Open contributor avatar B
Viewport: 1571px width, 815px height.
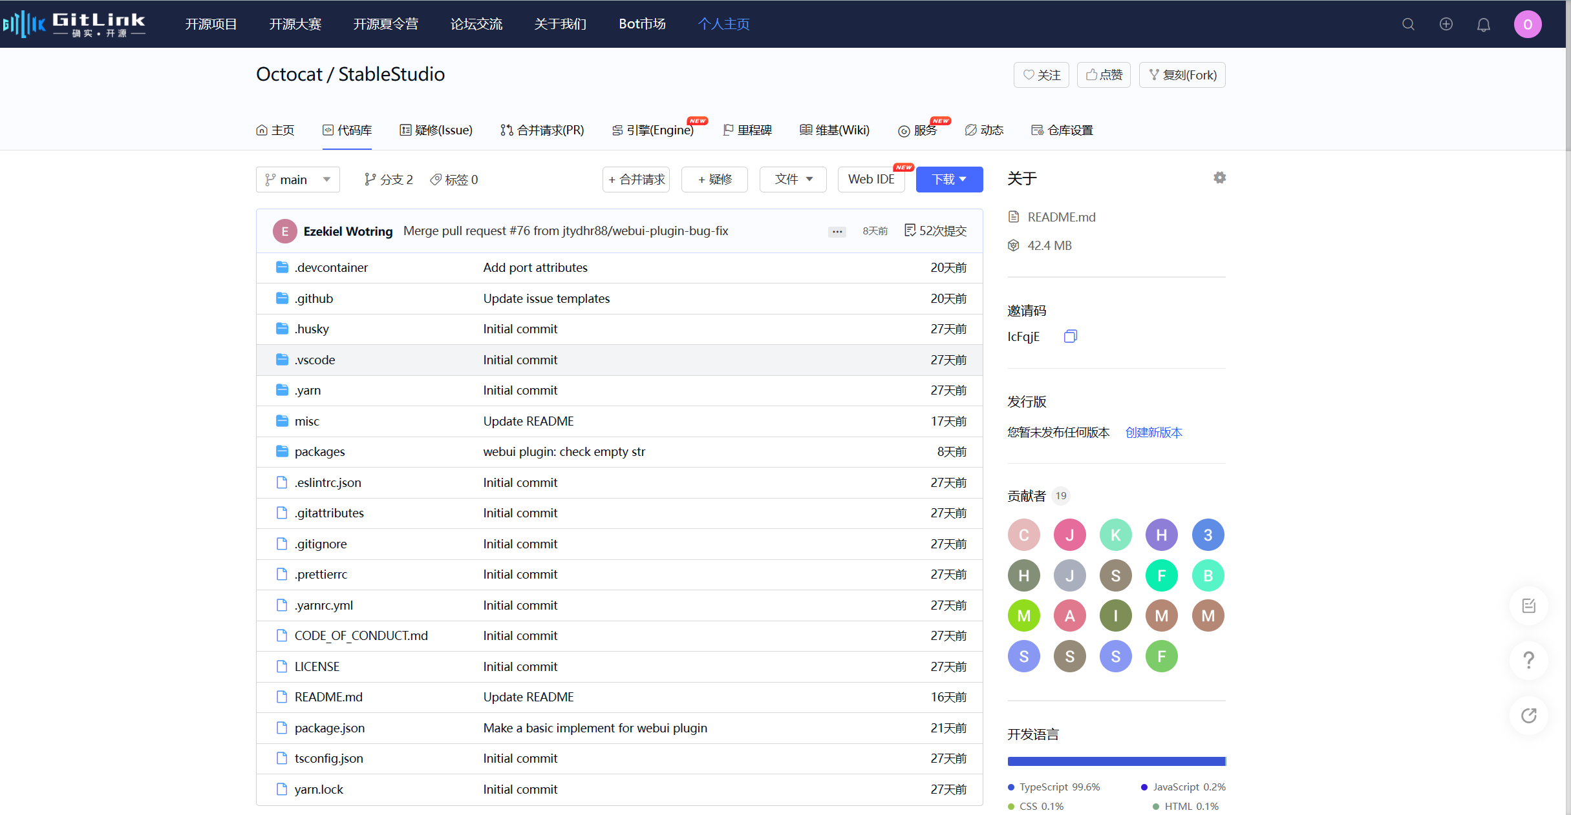pos(1208,575)
